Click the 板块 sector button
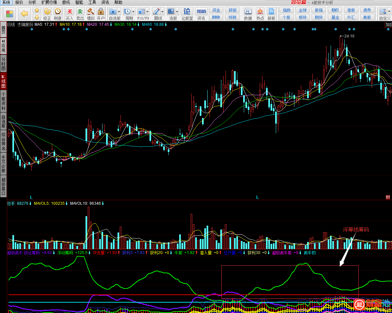Viewport: 392px width, 313px height. 303,17
